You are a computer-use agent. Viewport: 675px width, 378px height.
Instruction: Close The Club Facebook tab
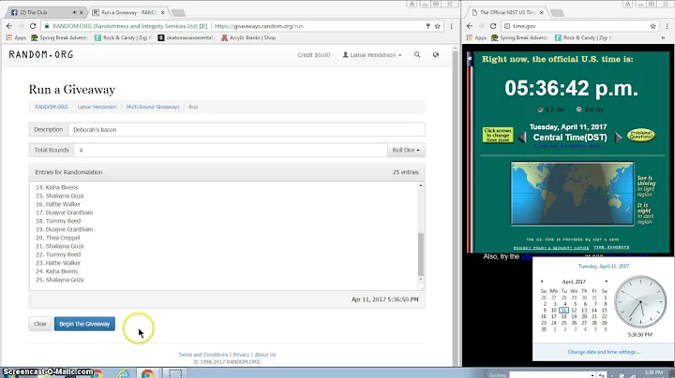pyautogui.click(x=81, y=12)
